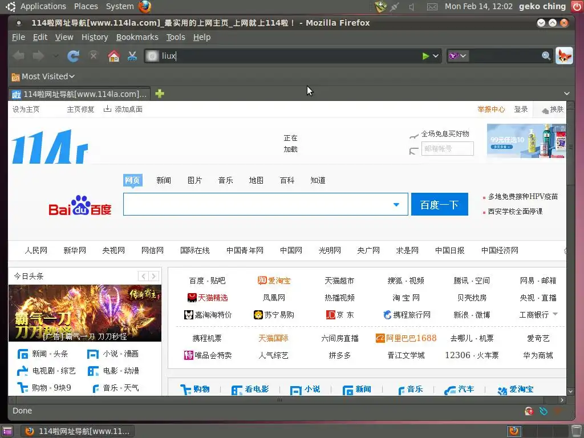This screenshot has width=584, height=438.
Task: Click the Stop loading X icon
Action: pyautogui.click(x=93, y=55)
